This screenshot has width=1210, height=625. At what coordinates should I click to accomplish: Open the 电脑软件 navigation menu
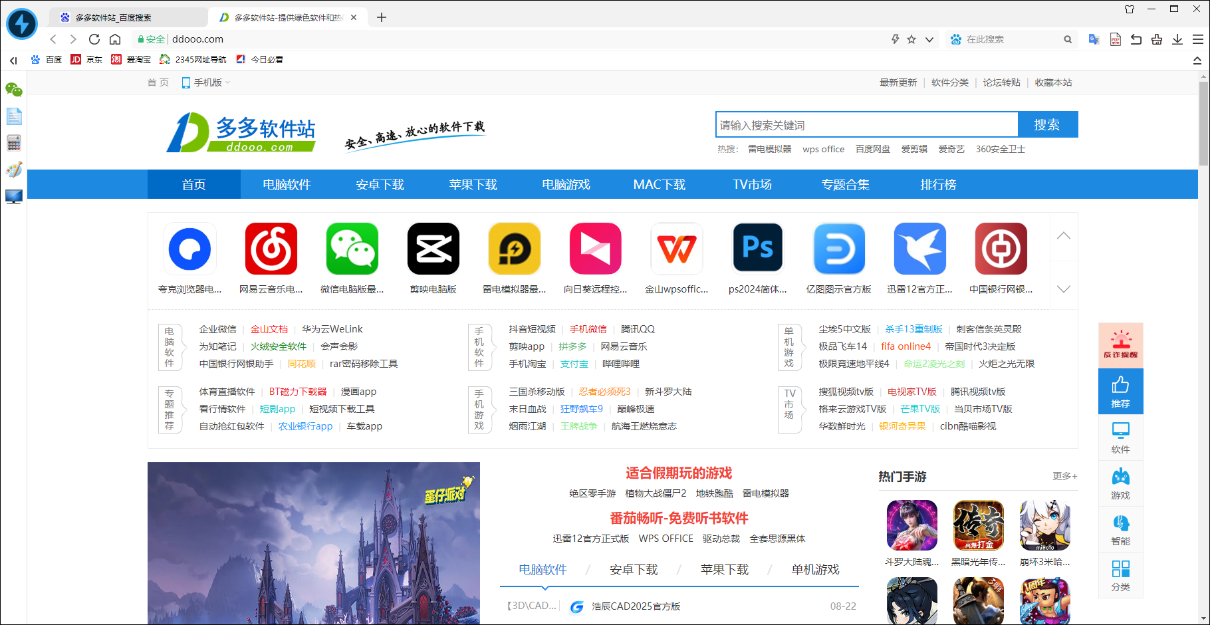287,184
